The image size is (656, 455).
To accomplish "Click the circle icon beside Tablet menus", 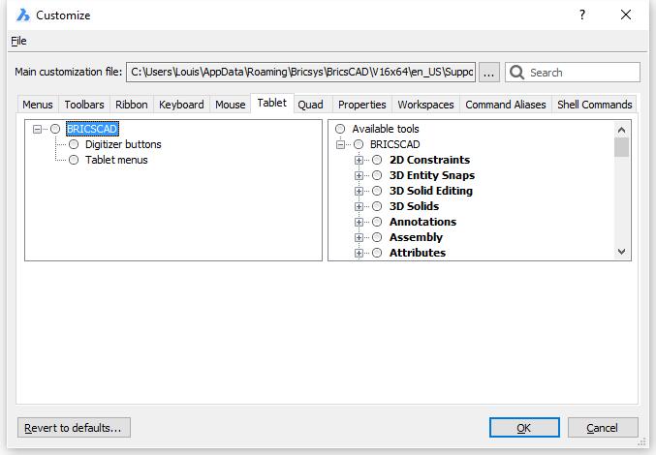I will (74, 160).
